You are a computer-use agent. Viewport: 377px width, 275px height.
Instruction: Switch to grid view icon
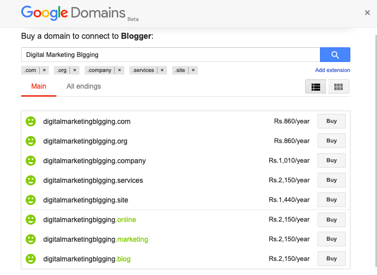pos(339,87)
